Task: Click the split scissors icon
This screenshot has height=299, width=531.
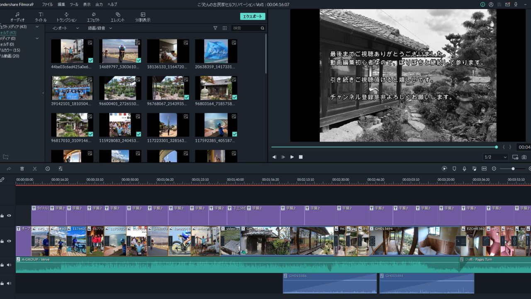Action: 35,169
